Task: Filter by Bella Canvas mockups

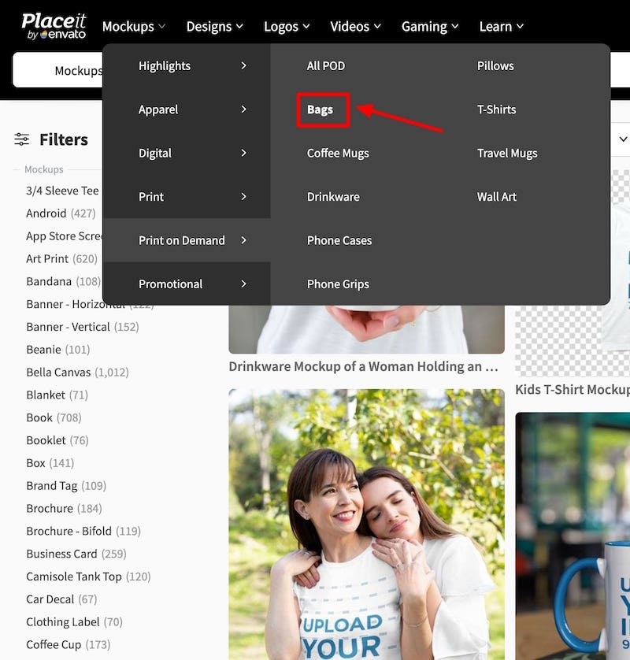Action: (x=58, y=372)
